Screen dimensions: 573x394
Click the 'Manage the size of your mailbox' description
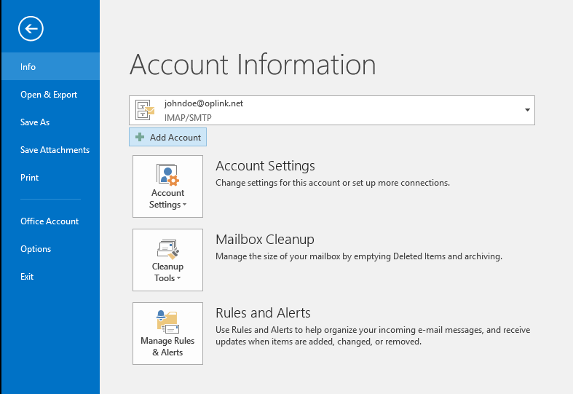[359, 256]
